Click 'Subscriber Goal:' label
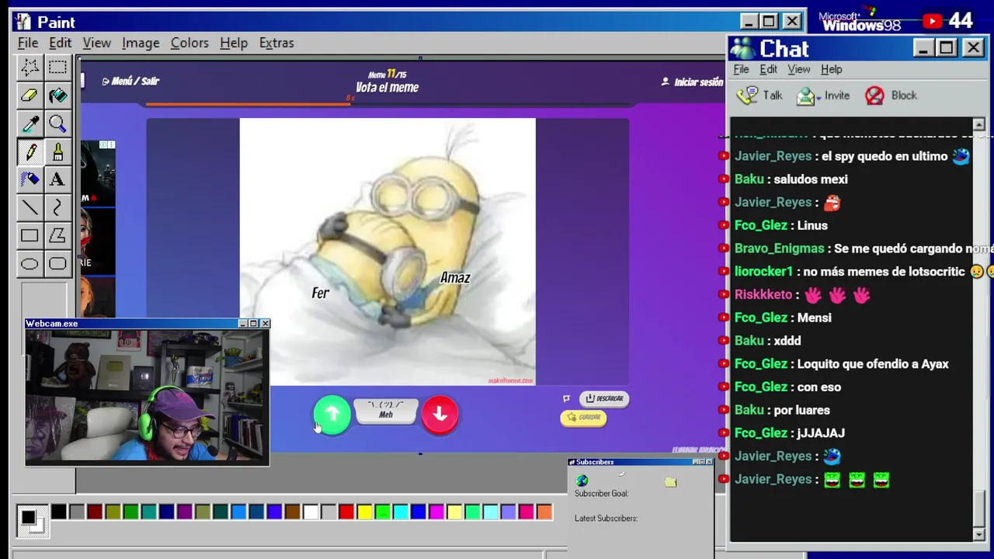Image resolution: width=994 pixels, height=559 pixels. [601, 494]
